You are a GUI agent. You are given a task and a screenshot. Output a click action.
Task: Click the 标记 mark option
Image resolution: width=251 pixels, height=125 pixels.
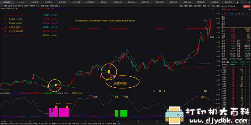click(214, 6)
